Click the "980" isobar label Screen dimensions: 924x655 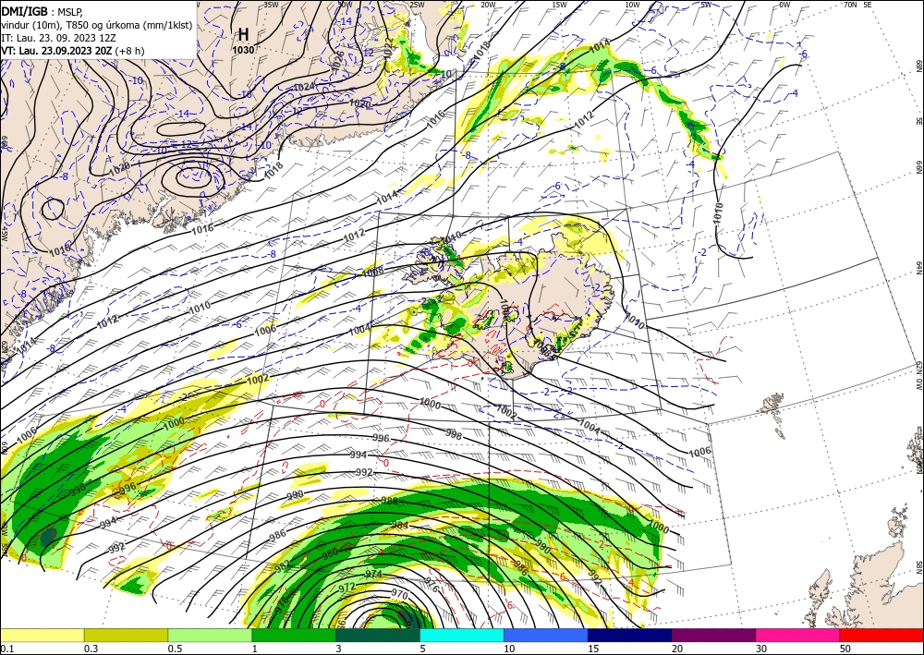click(x=330, y=553)
